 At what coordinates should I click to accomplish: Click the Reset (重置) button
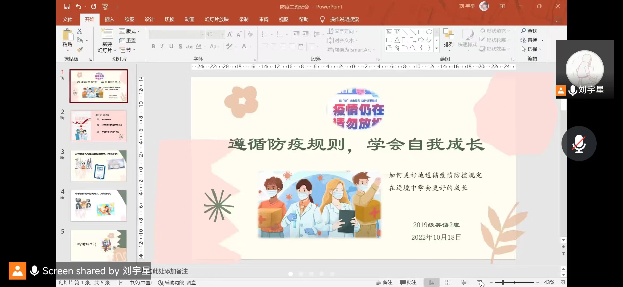click(x=128, y=40)
